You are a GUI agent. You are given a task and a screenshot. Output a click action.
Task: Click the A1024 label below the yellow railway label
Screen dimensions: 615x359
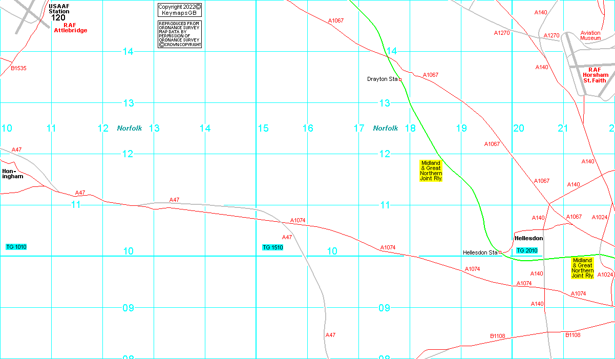click(605, 275)
